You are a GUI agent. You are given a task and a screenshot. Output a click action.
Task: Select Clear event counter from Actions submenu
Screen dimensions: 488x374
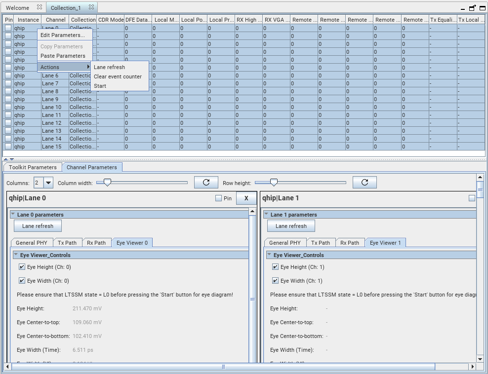pyautogui.click(x=118, y=76)
